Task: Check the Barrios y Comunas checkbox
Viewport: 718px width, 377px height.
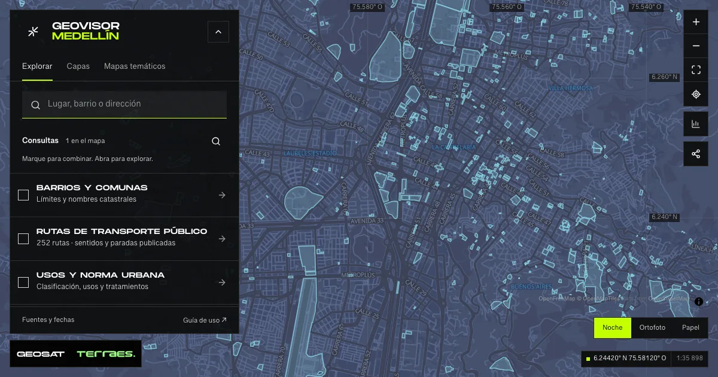Action: click(23, 194)
